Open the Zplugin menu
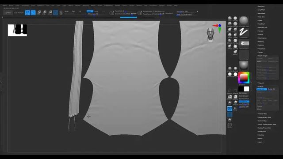Screen dimensions: 283x159 (162, 6)
